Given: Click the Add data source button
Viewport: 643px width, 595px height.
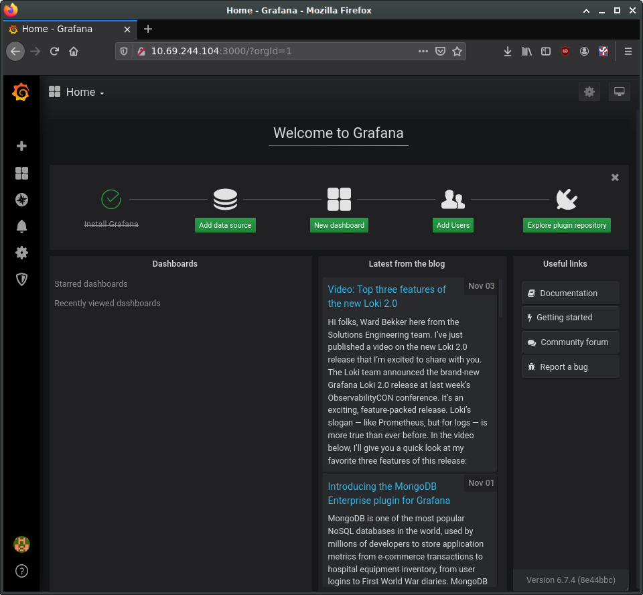Looking at the screenshot, I should pyautogui.click(x=225, y=225).
